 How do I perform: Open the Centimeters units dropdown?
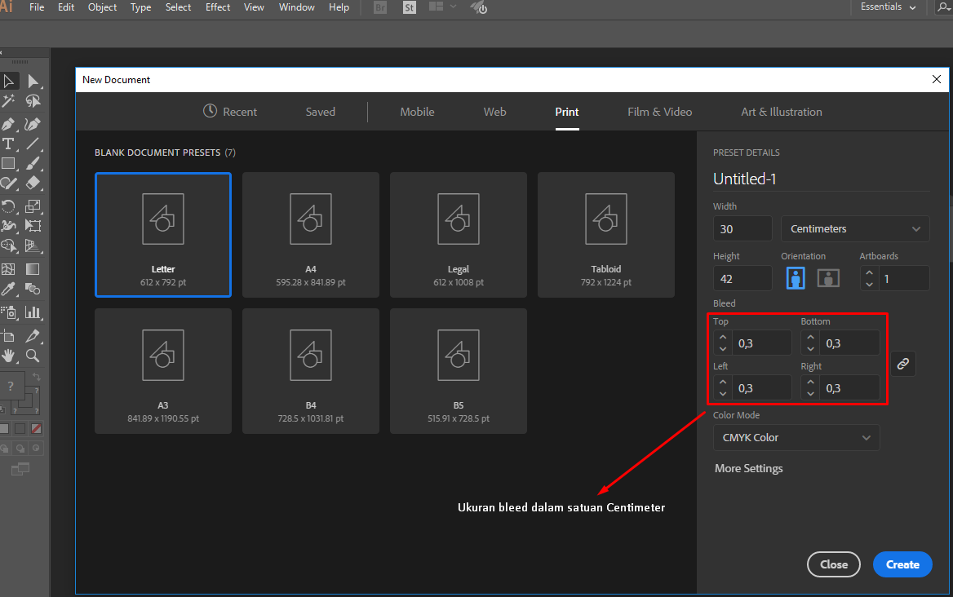[x=855, y=229]
